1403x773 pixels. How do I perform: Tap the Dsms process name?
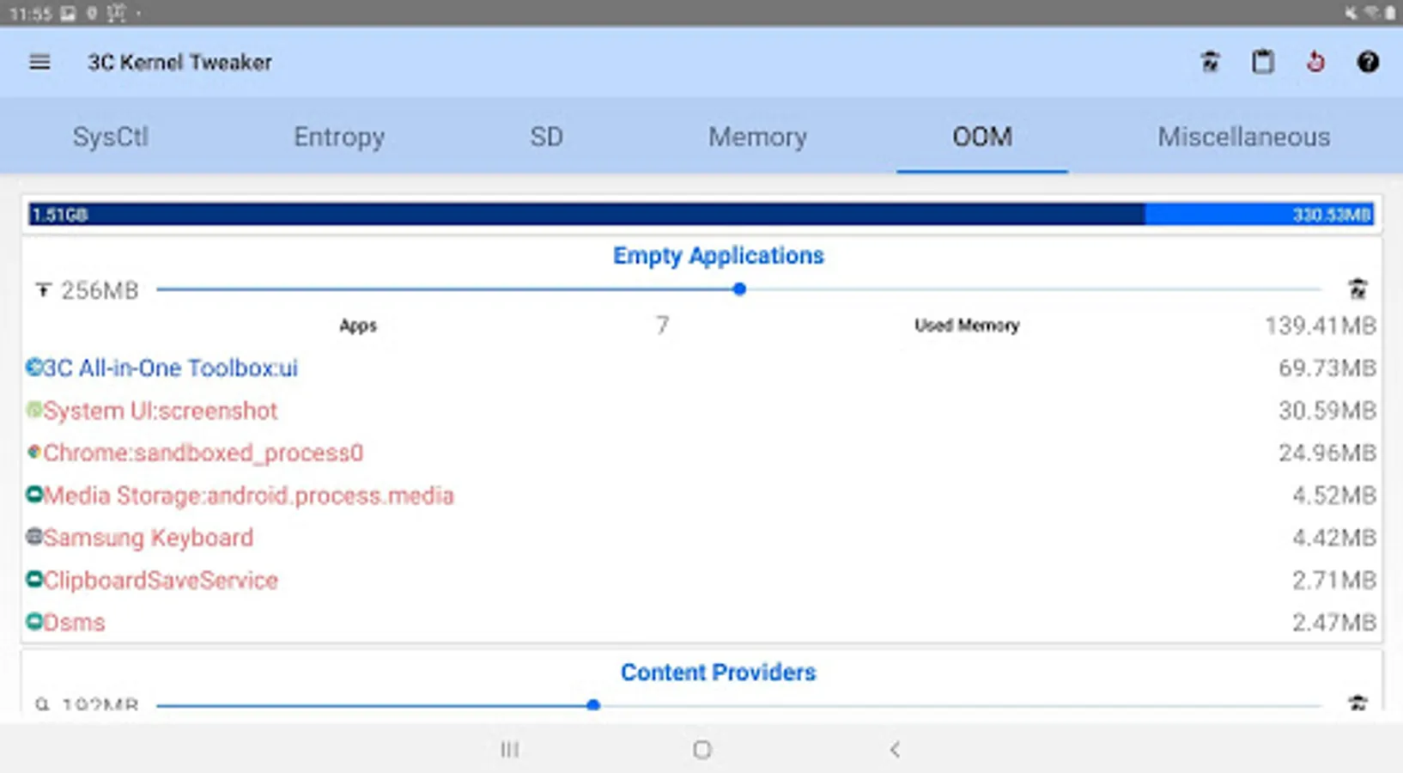tap(74, 623)
